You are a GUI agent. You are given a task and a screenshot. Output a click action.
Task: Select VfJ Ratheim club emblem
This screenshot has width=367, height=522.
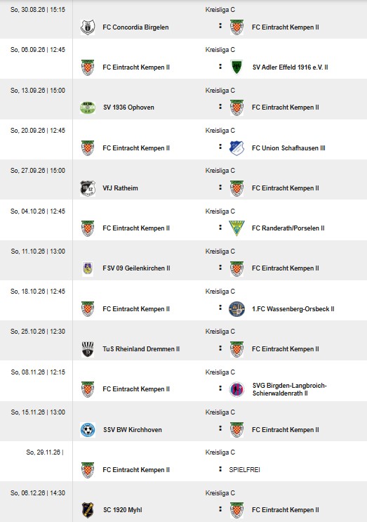point(88,188)
